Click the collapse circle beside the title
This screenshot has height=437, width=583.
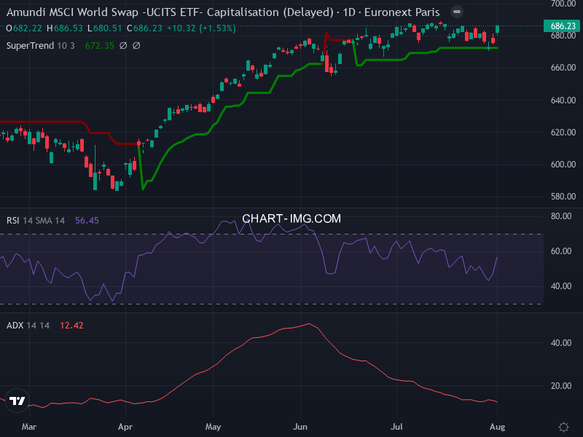coord(457,12)
